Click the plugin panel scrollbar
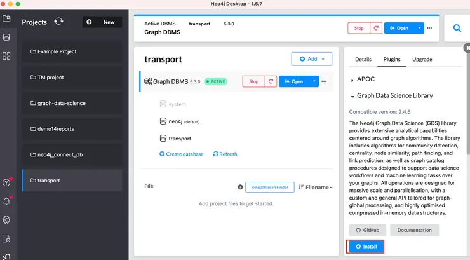470x260 pixels. 468,105
